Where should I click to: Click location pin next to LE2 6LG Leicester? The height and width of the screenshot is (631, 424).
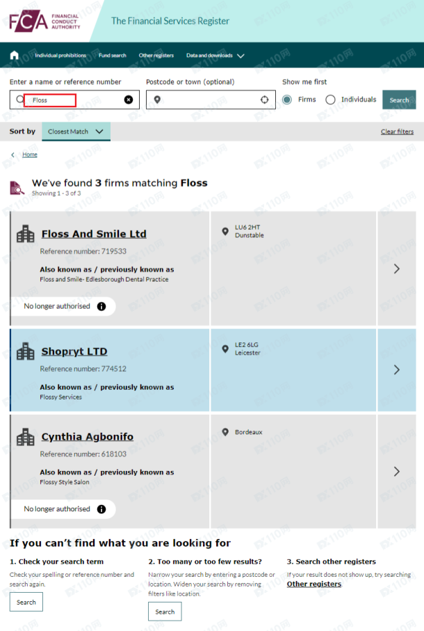pyautogui.click(x=225, y=349)
